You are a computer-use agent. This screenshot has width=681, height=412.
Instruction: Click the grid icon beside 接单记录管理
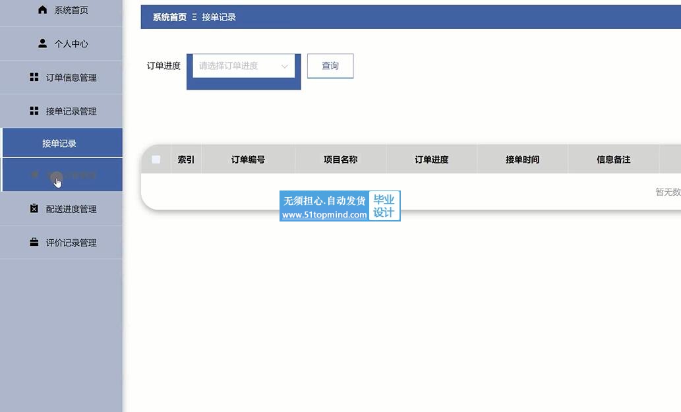coord(34,111)
